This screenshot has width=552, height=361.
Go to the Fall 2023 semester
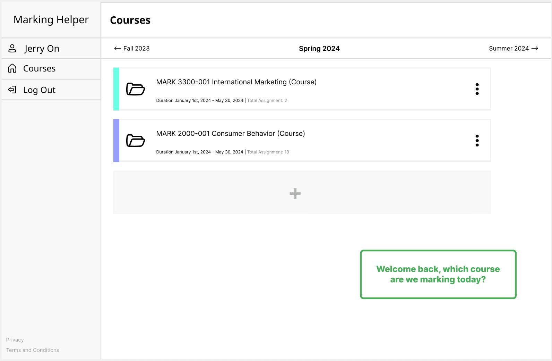136,49
